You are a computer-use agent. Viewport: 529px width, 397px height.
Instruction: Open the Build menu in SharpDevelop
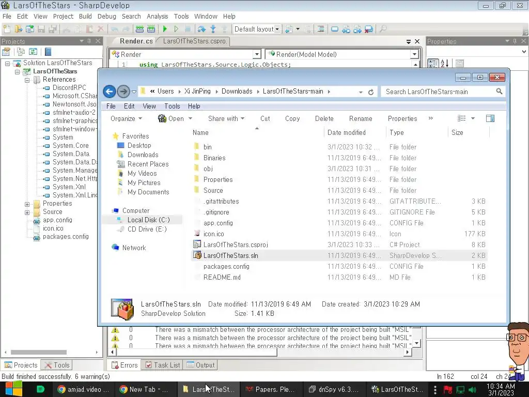point(85,16)
